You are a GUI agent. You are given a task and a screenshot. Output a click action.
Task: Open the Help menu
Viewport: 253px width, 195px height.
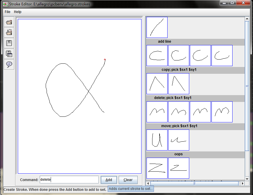coord(18,12)
